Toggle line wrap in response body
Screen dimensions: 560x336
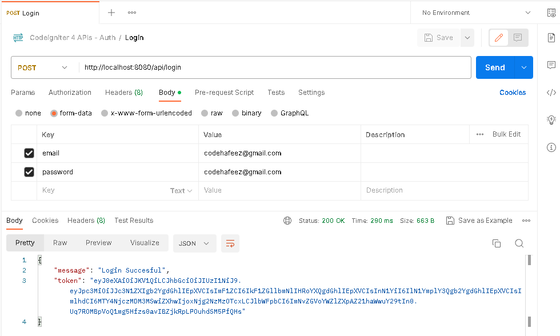click(x=230, y=243)
